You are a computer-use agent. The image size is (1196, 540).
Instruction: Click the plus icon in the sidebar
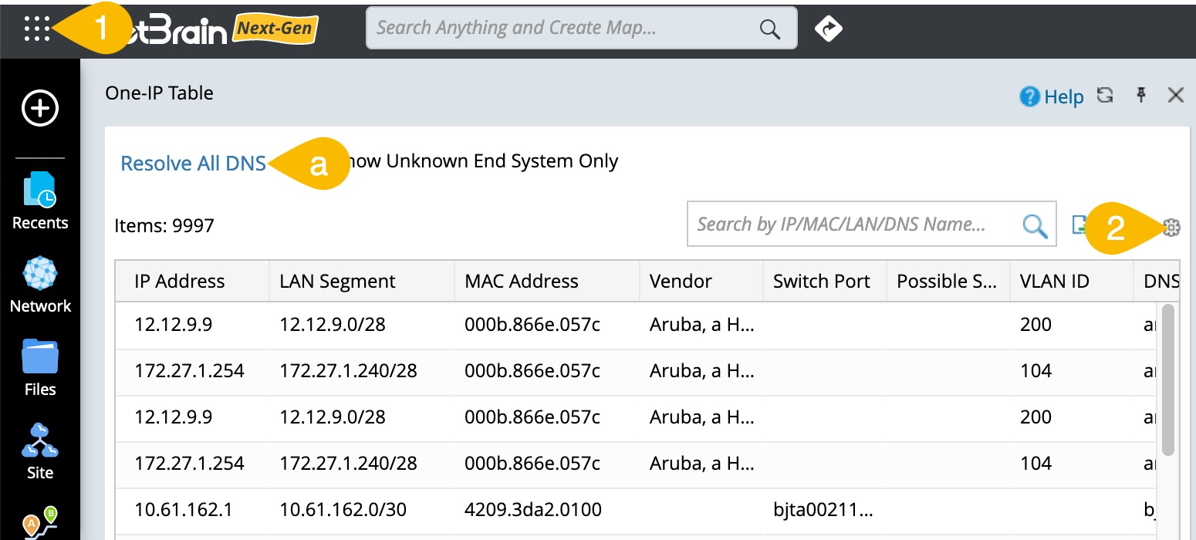pos(39,108)
